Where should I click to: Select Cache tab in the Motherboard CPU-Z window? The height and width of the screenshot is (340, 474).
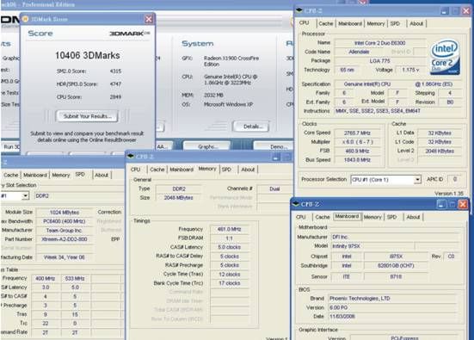coord(323,217)
